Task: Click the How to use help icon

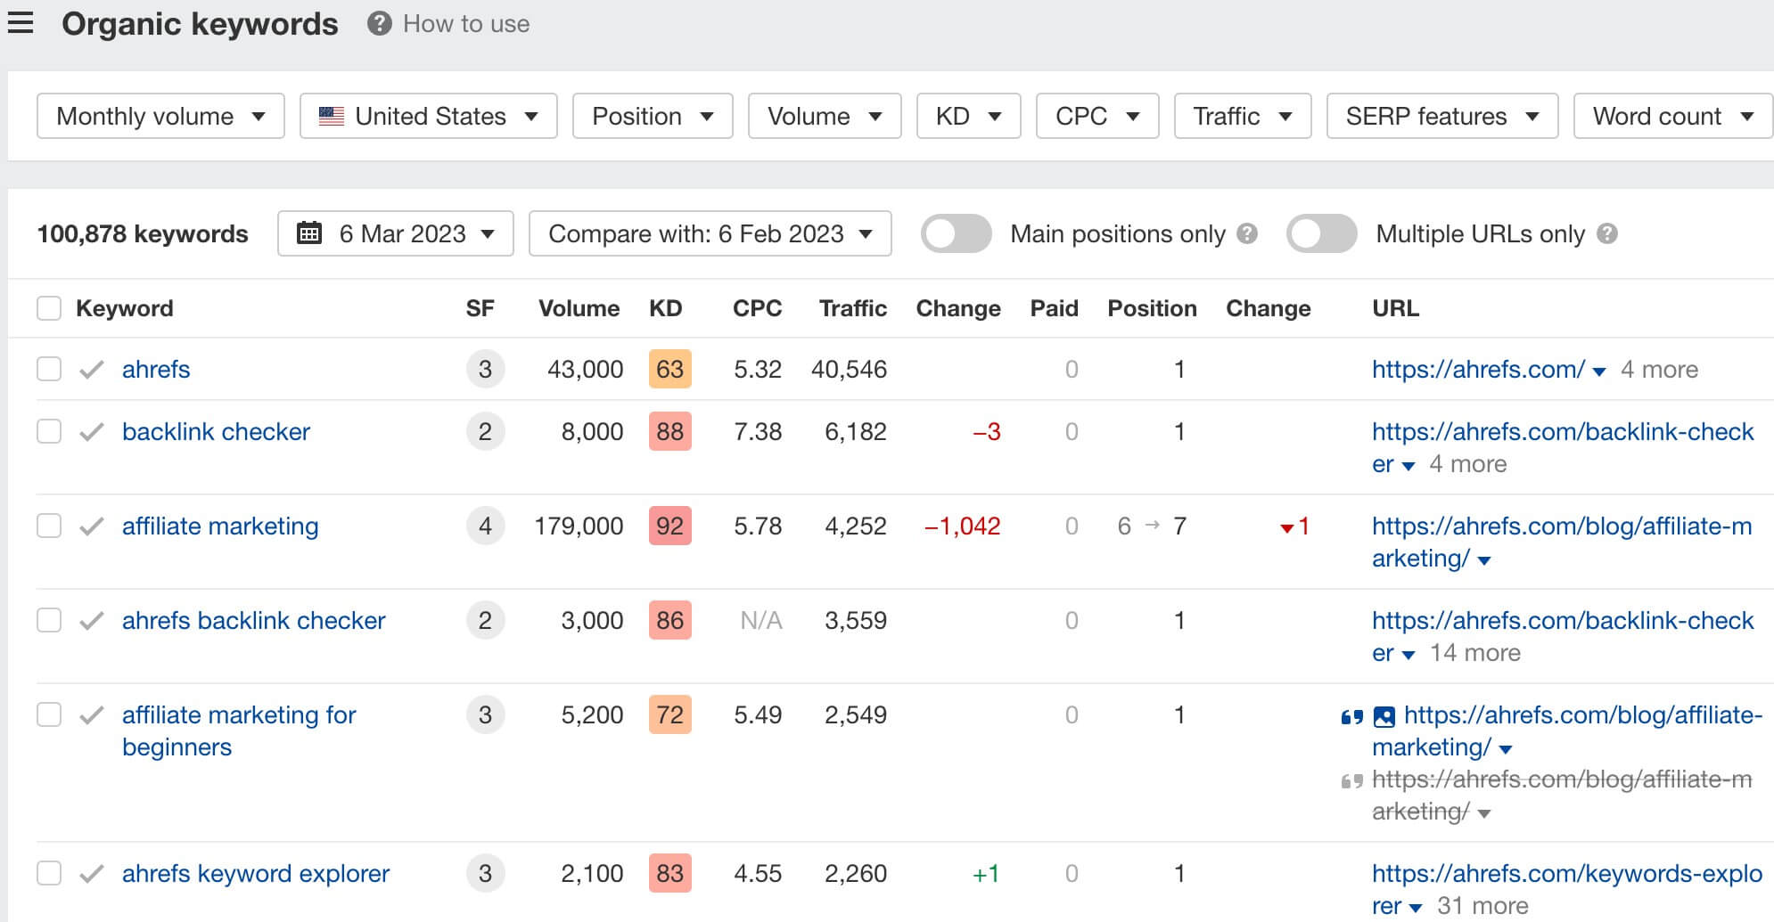Action: click(x=379, y=24)
